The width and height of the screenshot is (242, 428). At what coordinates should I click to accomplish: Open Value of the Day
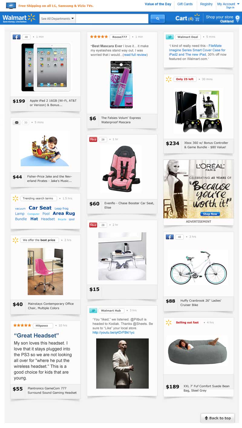click(x=158, y=4)
